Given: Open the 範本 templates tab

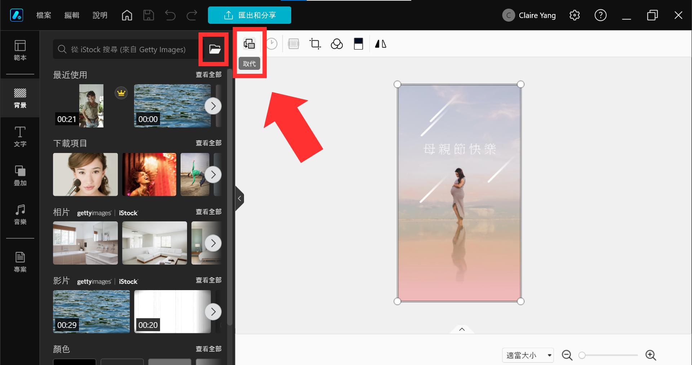Looking at the screenshot, I should tap(20, 50).
